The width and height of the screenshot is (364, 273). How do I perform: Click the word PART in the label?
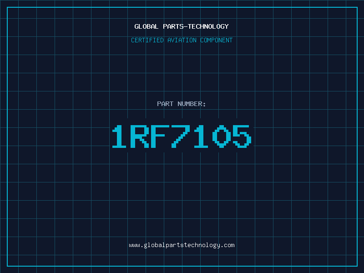(x=165, y=104)
